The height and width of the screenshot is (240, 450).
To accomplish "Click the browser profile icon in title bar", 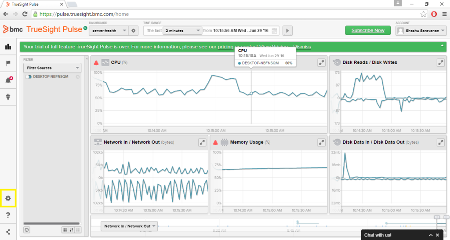I will tap(398, 3).
